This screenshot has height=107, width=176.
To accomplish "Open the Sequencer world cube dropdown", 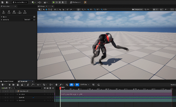I will [x=3, y=84].
